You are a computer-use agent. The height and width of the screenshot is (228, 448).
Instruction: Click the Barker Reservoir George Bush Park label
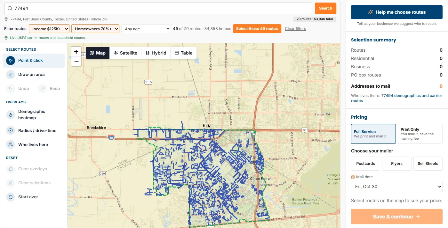pyautogui.click(x=306, y=201)
